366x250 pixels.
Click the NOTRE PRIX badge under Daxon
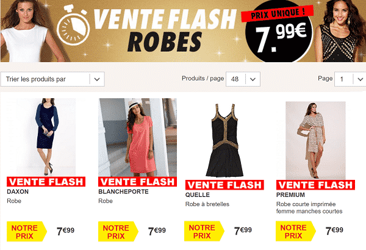[x=27, y=231]
